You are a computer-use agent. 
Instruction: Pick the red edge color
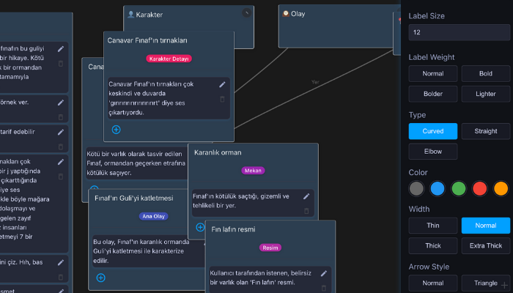click(x=479, y=189)
